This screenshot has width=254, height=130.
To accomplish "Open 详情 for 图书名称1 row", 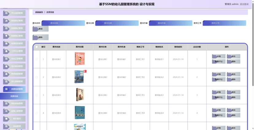I will (219, 56).
